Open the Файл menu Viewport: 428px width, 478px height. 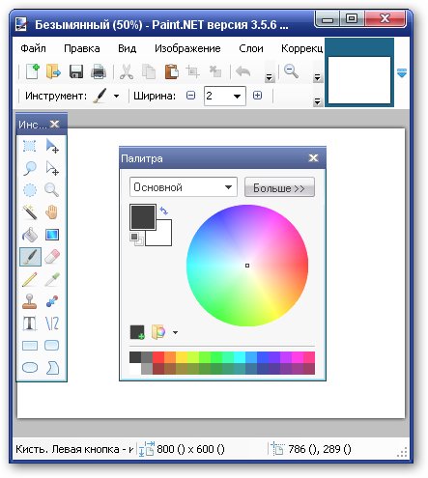point(33,48)
